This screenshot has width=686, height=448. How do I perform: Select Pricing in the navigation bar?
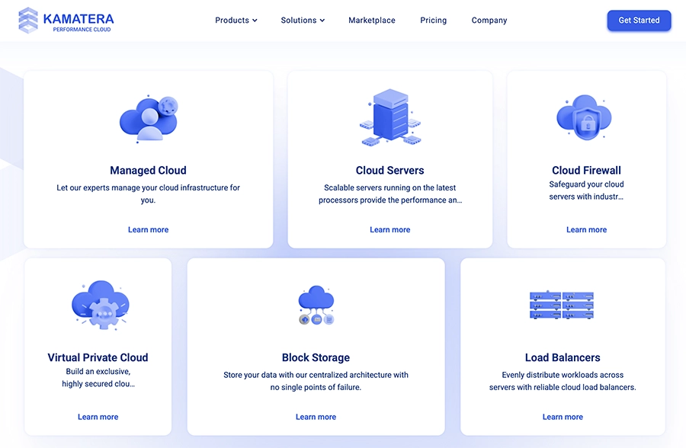click(433, 20)
